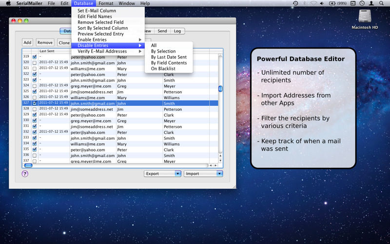Screen dimensions: 390x244
Task: Select row 325 jim@someaddress.net
Action: tap(120, 92)
